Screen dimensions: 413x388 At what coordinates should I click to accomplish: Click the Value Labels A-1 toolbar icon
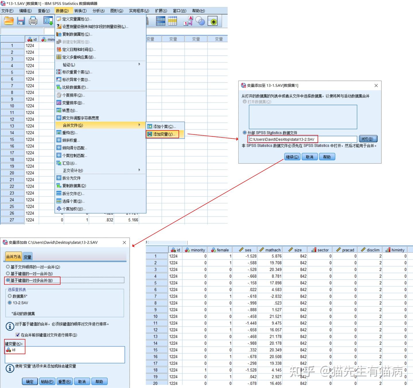[188, 21]
